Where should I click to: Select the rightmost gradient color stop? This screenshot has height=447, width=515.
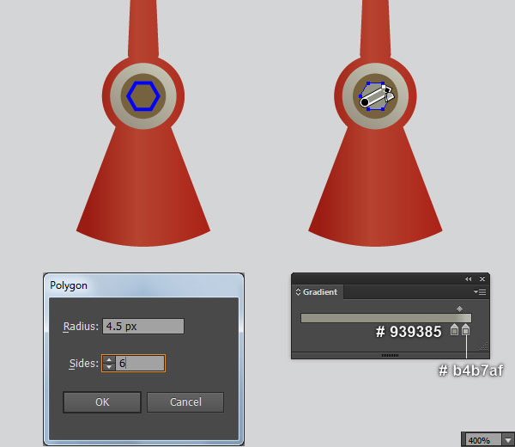465,330
